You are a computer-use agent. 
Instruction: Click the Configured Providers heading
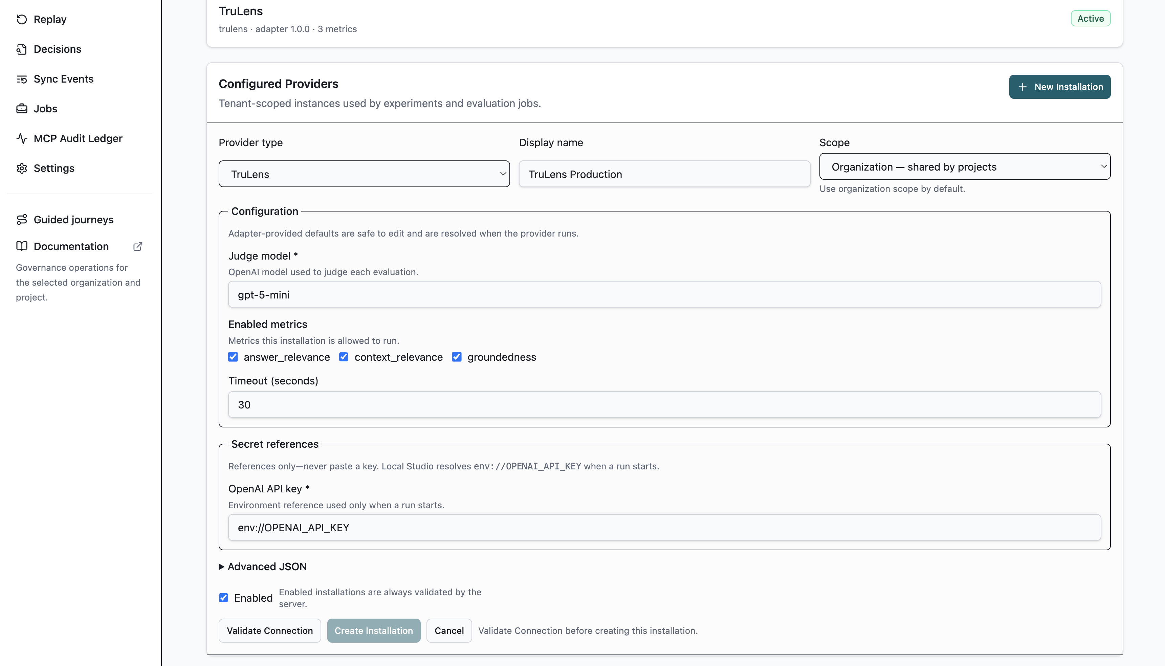click(279, 84)
